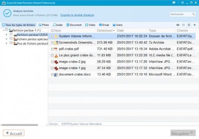Expand the Plus de fichiers perdus node
Viewport: 199px width, 139px height.
tap(7, 44)
